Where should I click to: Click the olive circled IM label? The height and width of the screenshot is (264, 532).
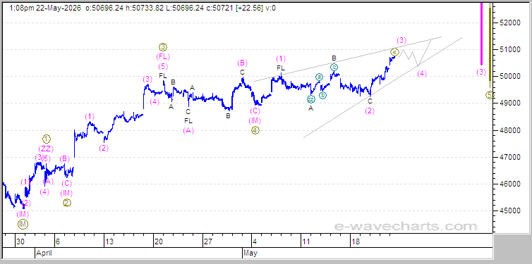(x=23, y=224)
